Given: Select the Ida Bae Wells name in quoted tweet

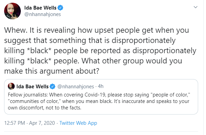Looking at the screenshot, I should tap(32, 87).
